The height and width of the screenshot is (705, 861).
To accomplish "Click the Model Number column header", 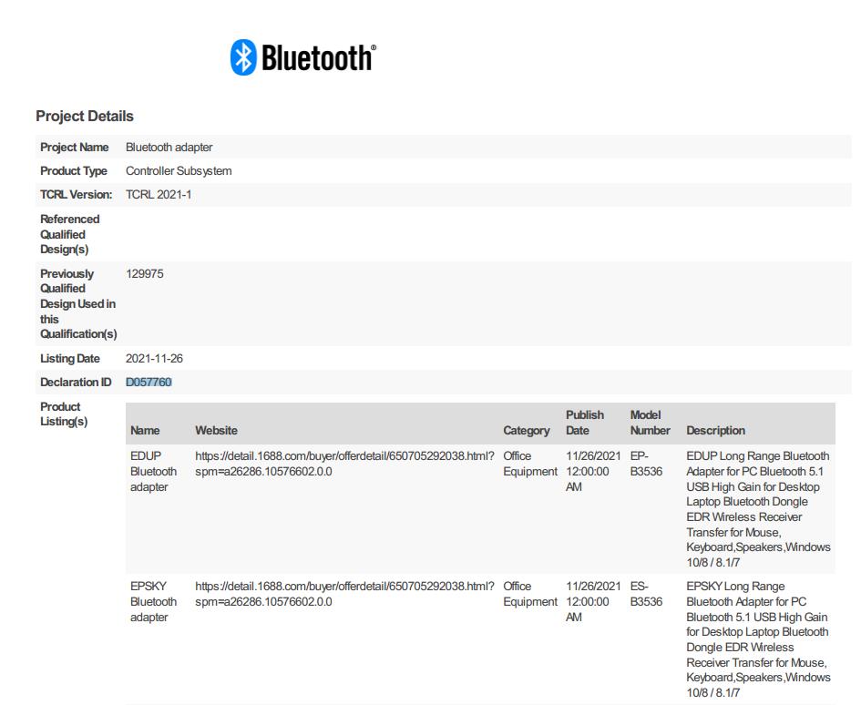I will tap(650, 423).
